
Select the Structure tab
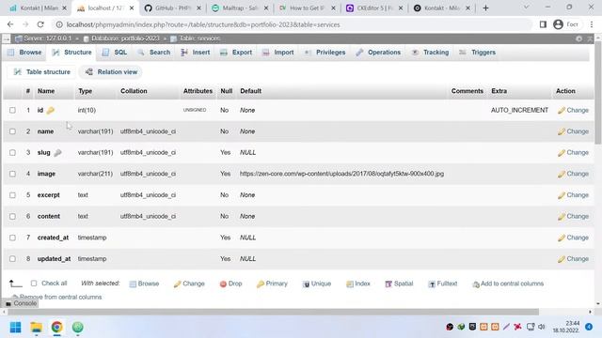[x=71, y=53]
